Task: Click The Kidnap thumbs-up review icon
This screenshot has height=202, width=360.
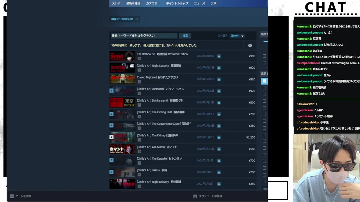Action: click(x=219, y=137)
